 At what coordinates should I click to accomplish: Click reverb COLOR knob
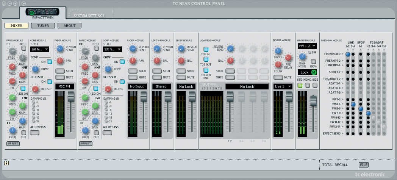point(278,64)
